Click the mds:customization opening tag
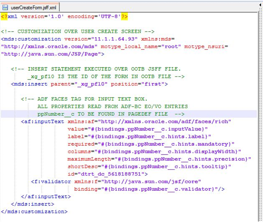263x222 pixels. click(31, 39)
